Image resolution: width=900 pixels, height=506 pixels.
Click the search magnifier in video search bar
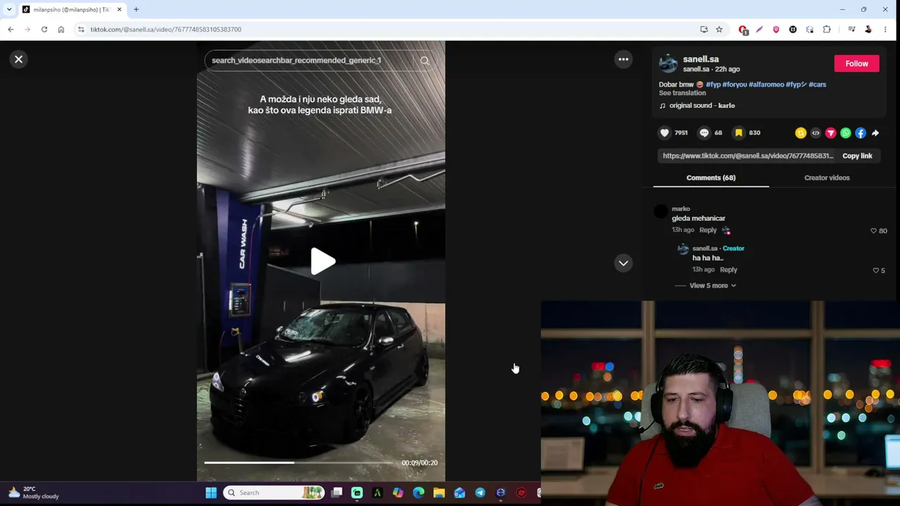[x=425, y=60]
